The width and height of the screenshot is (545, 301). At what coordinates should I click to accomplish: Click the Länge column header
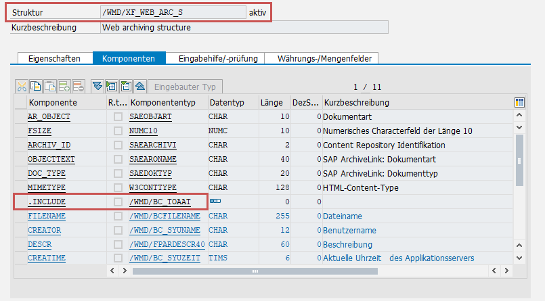(275, 102)
